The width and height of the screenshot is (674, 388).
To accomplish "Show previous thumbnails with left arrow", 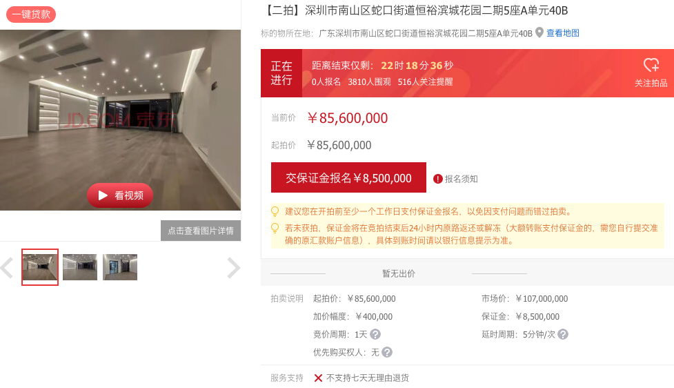I will pos(7,268).
